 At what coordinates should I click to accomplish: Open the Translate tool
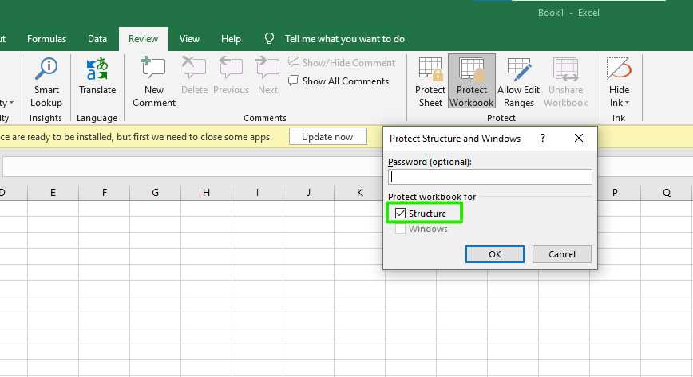coord(97,77)
